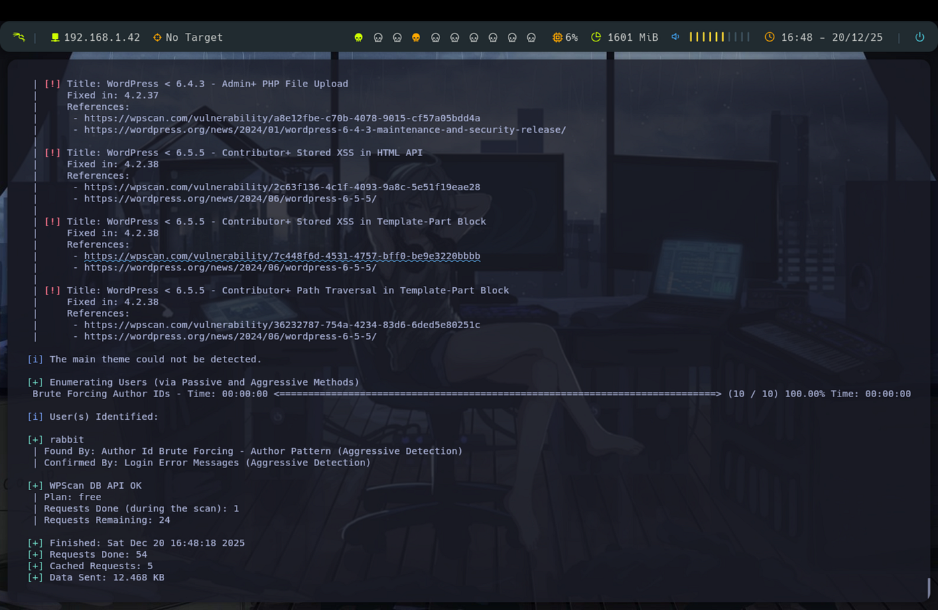Click the Requests Done: 54 line

tap(87, 555)
